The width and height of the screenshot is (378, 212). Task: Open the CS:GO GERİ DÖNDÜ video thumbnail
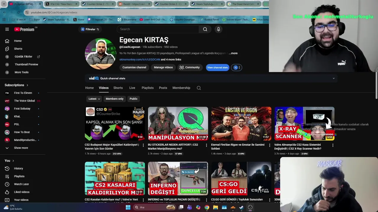pos(241,178)
